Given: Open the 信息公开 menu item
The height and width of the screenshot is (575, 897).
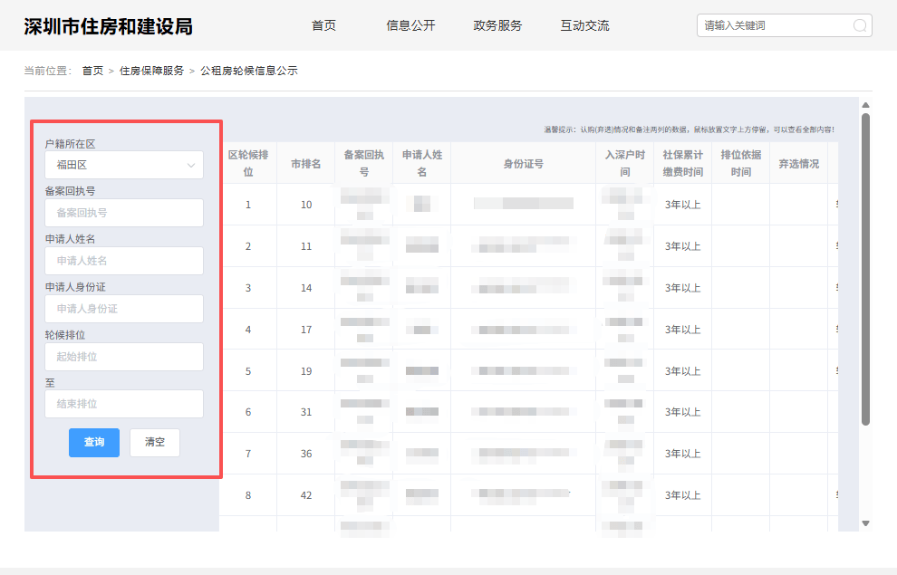Looking at the screenshot, I should coord(410,25).
